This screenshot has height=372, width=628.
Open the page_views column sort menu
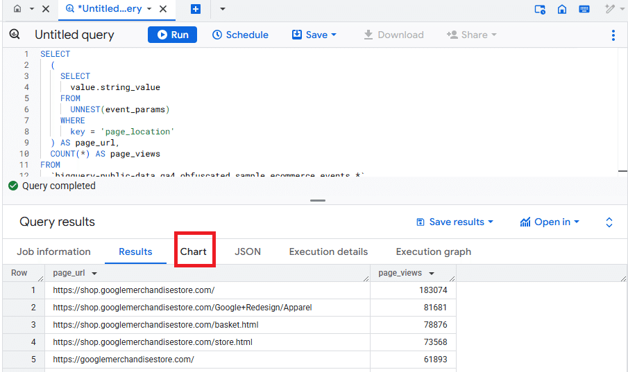432,274
